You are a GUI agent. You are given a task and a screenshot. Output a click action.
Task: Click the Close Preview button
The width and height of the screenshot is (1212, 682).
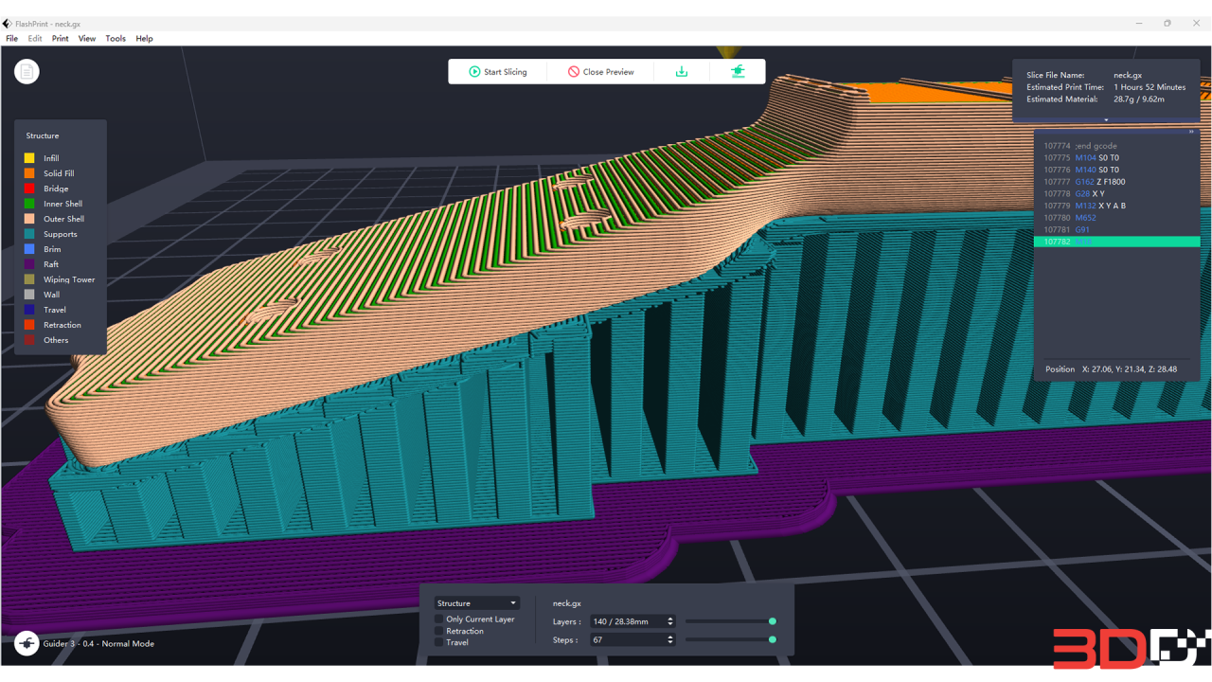click(607, 71)
